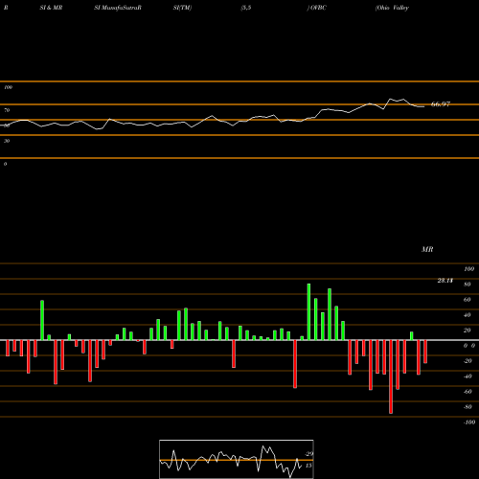
Task: Select the 'Ohio Valley' company name text
Action: tap(392, 8)
